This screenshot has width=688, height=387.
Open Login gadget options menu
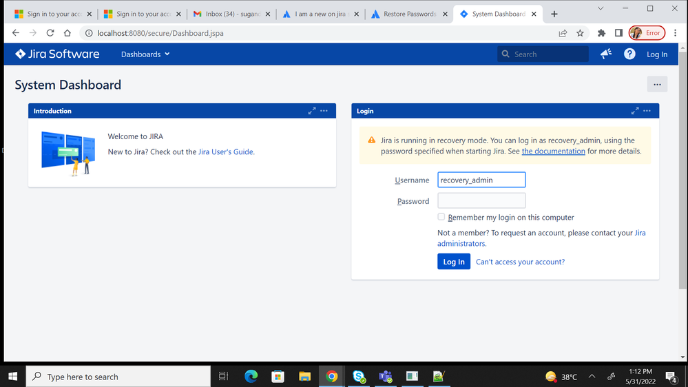pos(647,111)
